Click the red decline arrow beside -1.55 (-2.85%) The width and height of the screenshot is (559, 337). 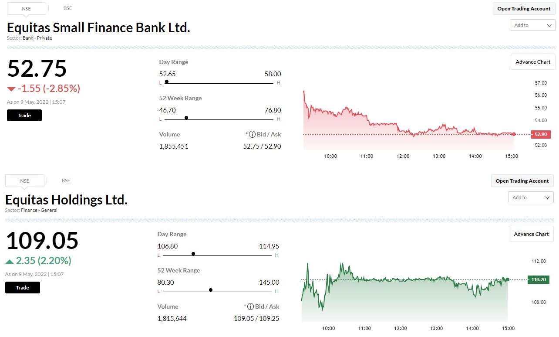tap(11, 89)
